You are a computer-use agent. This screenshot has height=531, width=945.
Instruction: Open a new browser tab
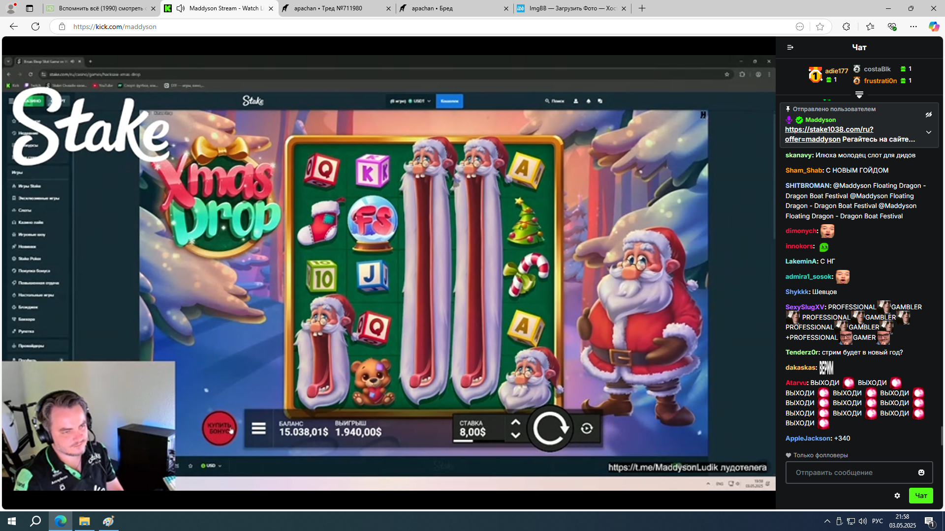[x=642, y=8]
